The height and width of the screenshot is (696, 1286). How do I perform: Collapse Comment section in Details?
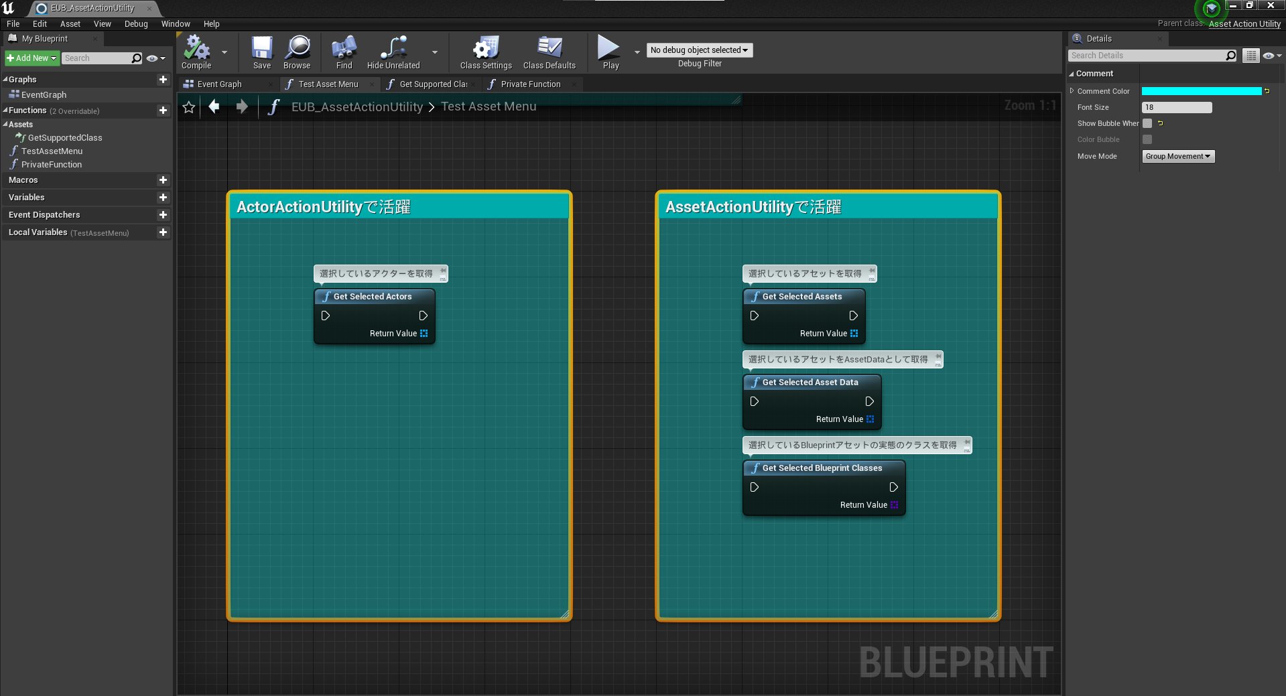(1072, 74)
